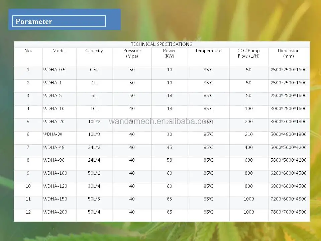Select the Temperature column header
321x241 pixels.
(208, 51)
